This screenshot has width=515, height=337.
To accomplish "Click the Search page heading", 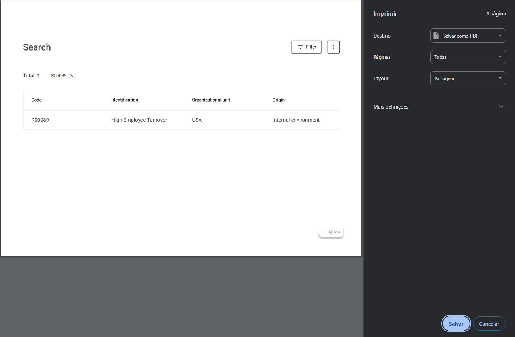I will 37,47.
